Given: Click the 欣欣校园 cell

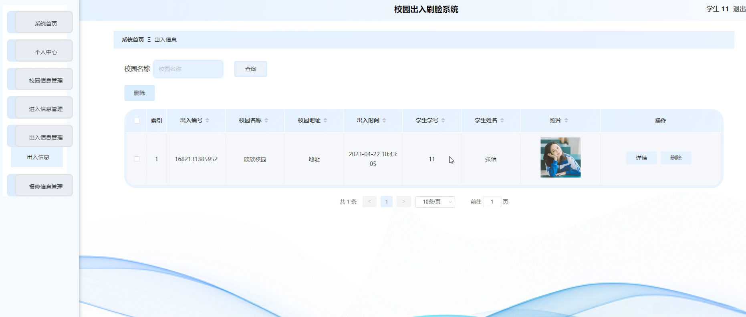Looking at the screenshot, I should (x=255, y=159).
